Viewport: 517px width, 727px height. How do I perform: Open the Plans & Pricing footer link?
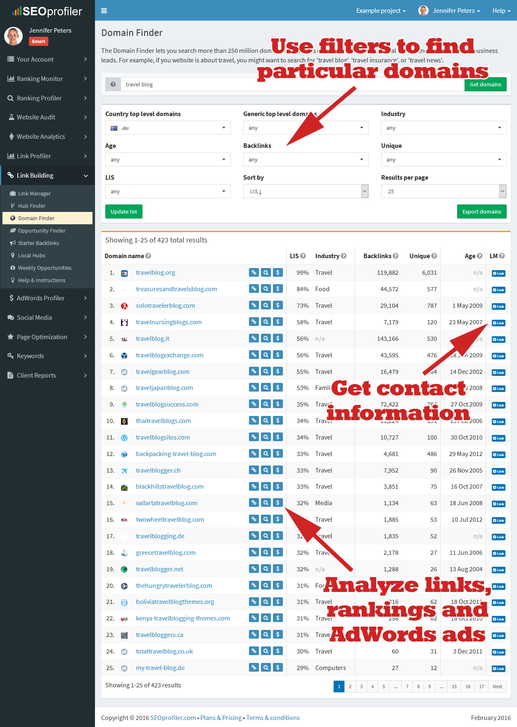pyautogui.click(x=221, y=717)
